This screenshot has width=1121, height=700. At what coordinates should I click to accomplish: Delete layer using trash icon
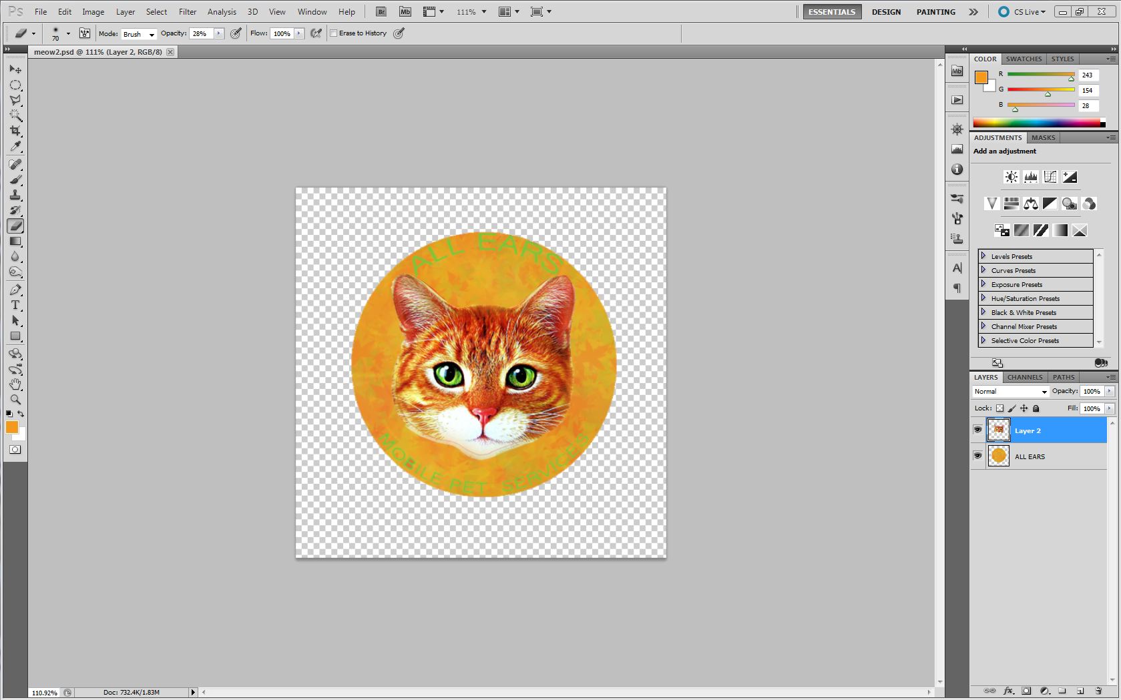[1098, 691]
